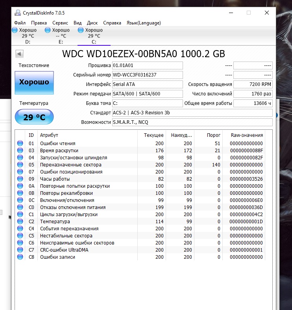Click status orb for attribute 03 Время раскрутки
Viewport: 292px width, 310px height.
(x=20, y=150)
